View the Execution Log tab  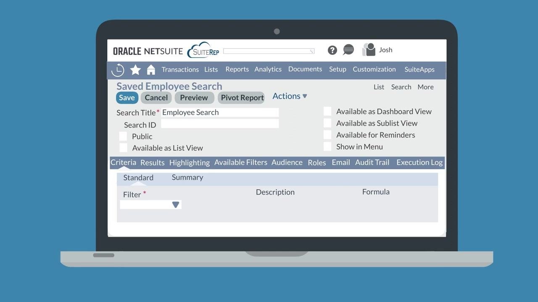pyautogui.click(x=419, y=162)
